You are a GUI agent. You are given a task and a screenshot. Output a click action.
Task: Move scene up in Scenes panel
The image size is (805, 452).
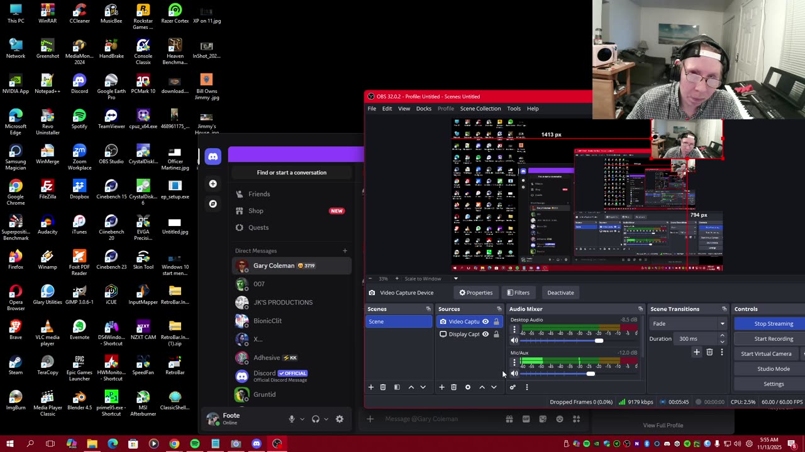(x=411, y=387)
